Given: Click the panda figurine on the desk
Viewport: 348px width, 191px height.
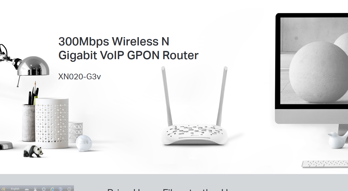Looking at the screenshot, I should pyautogui.click(x=33, y=151).
